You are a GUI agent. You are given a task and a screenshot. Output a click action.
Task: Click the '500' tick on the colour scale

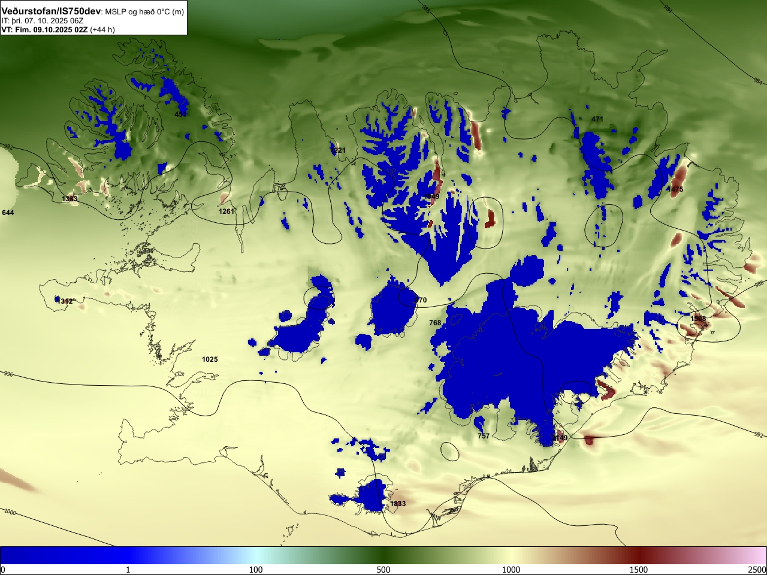[383, 570]
